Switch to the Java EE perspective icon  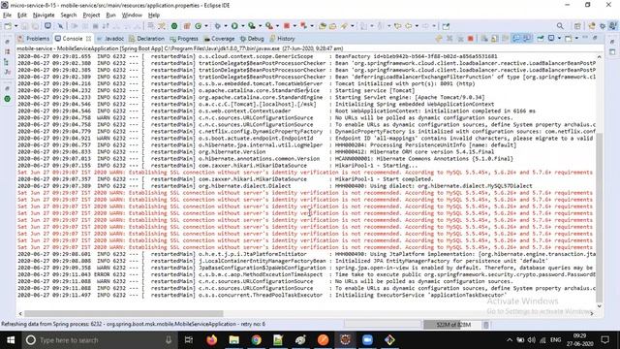click(x=592, y=26)
